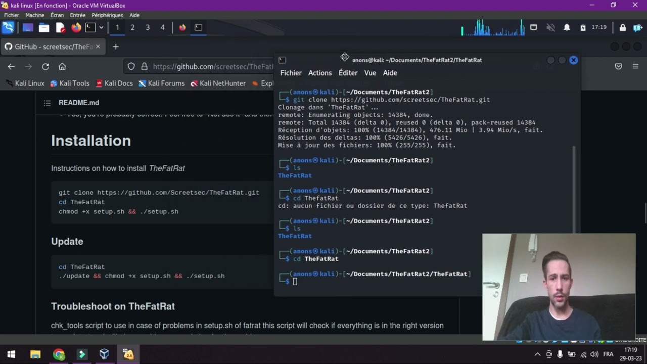The image size is (647, 364).
Task: Focus the github.com URL address field
Action: 213,66
